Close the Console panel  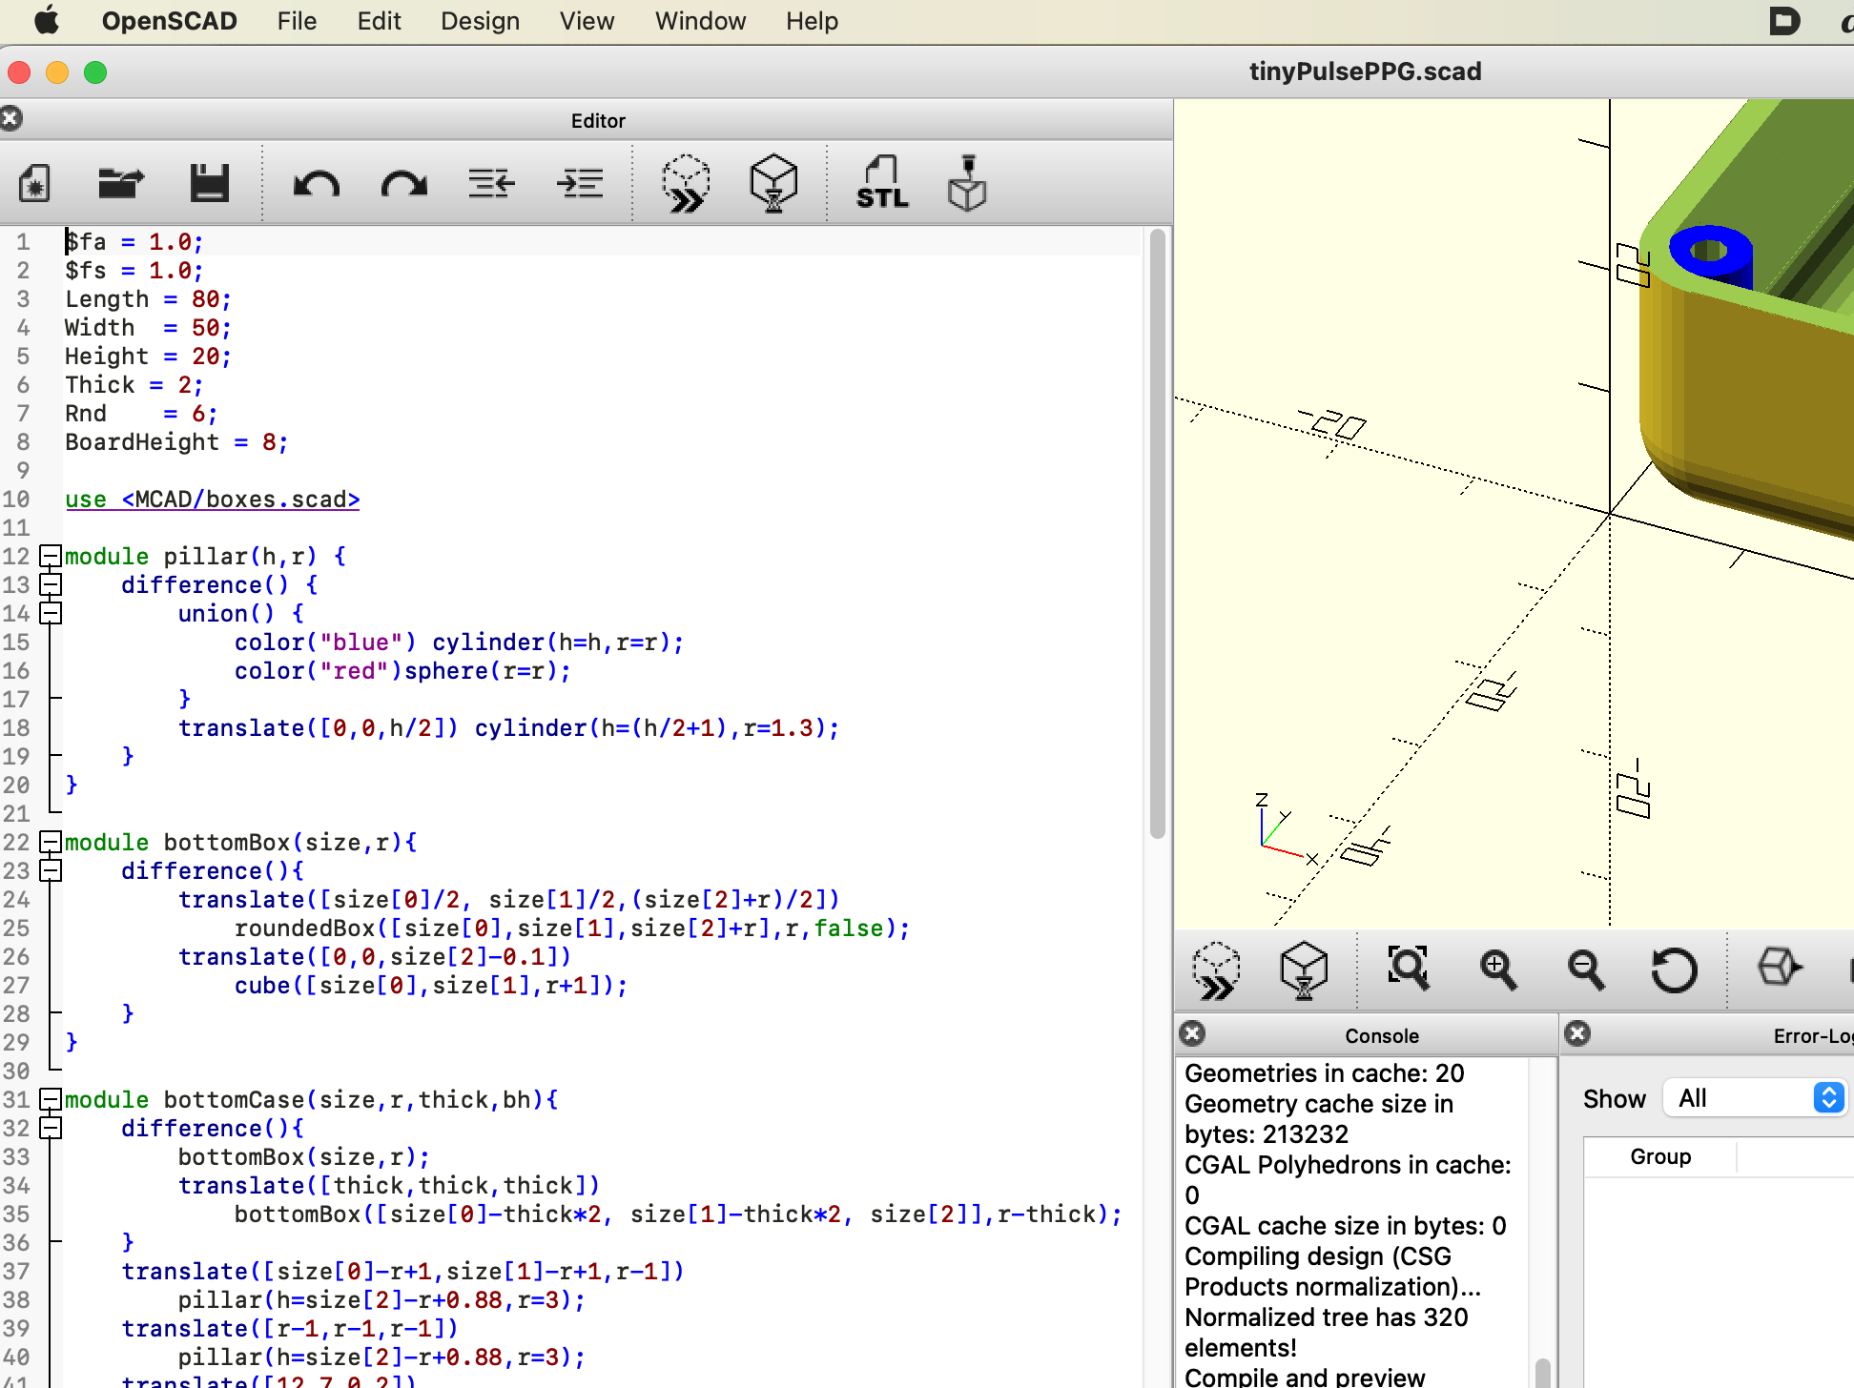[1191, 1034]
